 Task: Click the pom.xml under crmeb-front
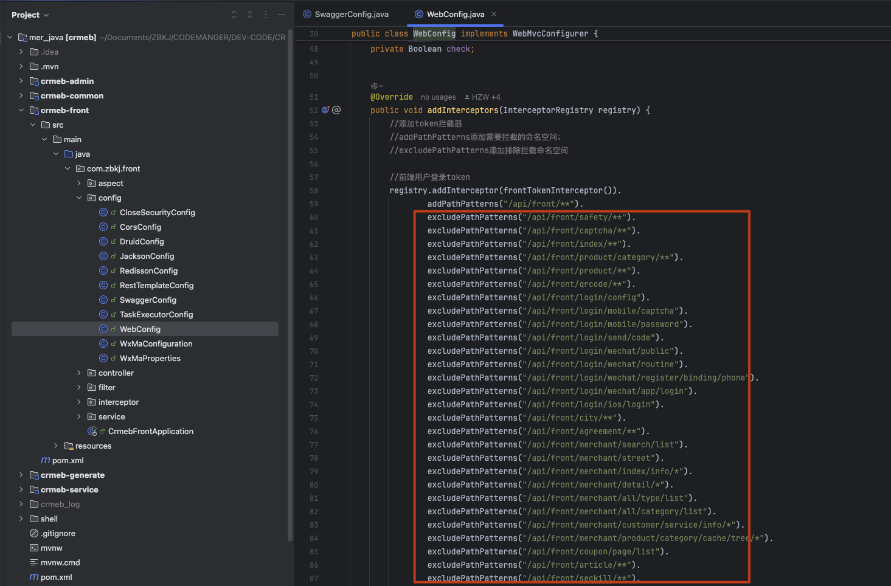click(x=68, y=460)
